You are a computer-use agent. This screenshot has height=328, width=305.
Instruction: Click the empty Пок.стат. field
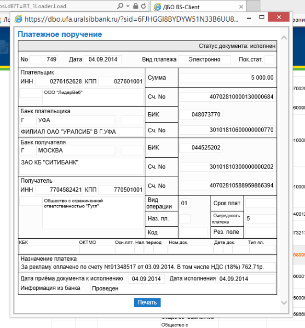tap(269, 59)
